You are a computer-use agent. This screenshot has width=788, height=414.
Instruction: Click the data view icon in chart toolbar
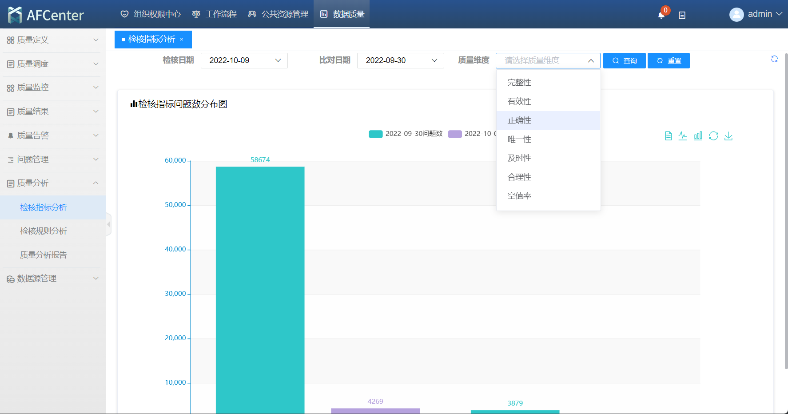click(x=668, y=136)
